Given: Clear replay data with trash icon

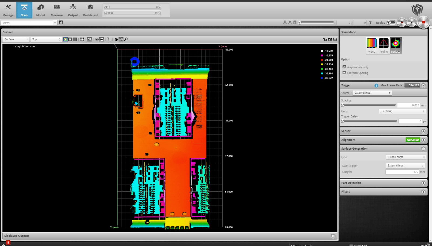Looking at the screenshot, I should [x=295, y=22].
